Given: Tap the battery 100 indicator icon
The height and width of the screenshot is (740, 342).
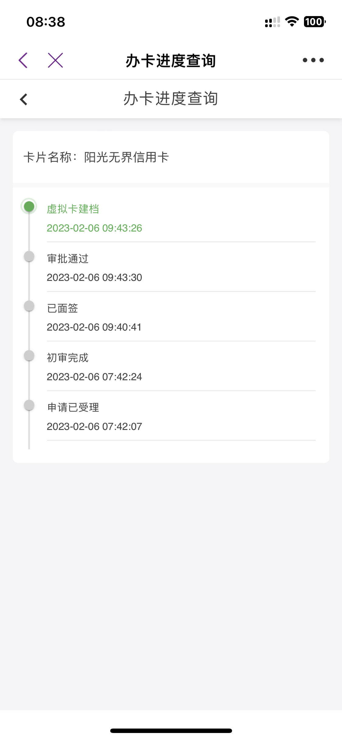Looking at the screenshot, I should (x=315, y=22).
